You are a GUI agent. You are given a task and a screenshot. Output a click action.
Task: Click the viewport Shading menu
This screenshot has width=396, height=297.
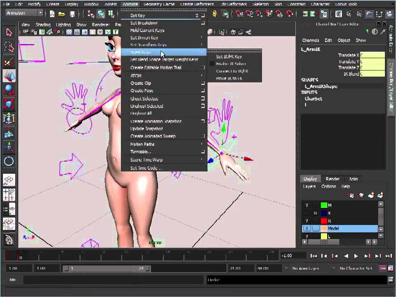(x=43, y=25)
